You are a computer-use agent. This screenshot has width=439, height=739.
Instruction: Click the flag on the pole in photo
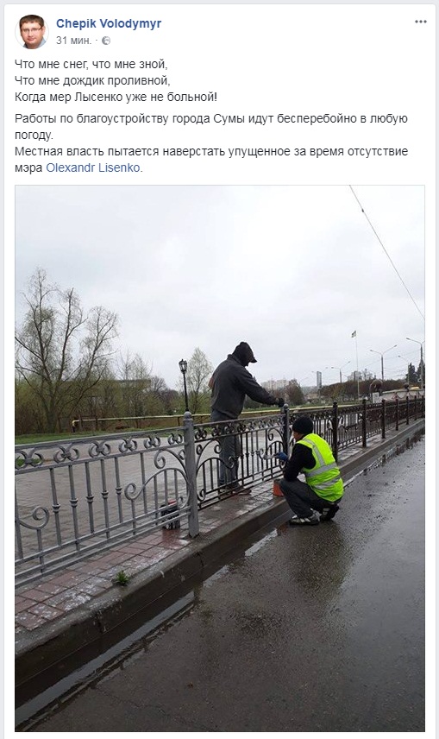point(354,334)
